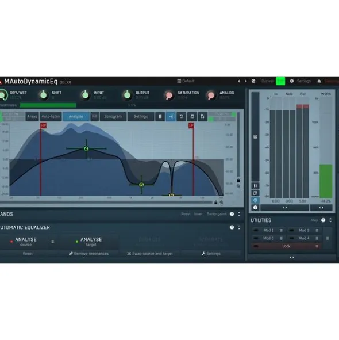Expand the meters width arrows
Viewport: 339px width, 340px height.
[284, 208]
